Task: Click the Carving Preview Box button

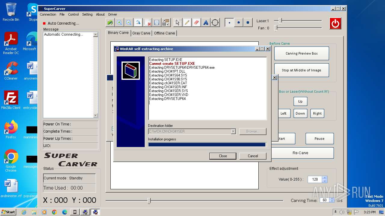Action: (x=302, y=53)
